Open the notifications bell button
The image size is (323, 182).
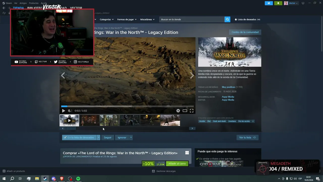coord(278,3)
